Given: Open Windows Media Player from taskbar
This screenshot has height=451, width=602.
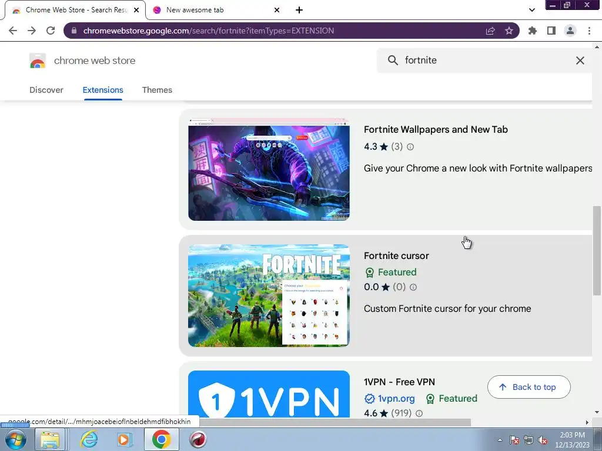Looking at the screenshot, I should 124,439.
